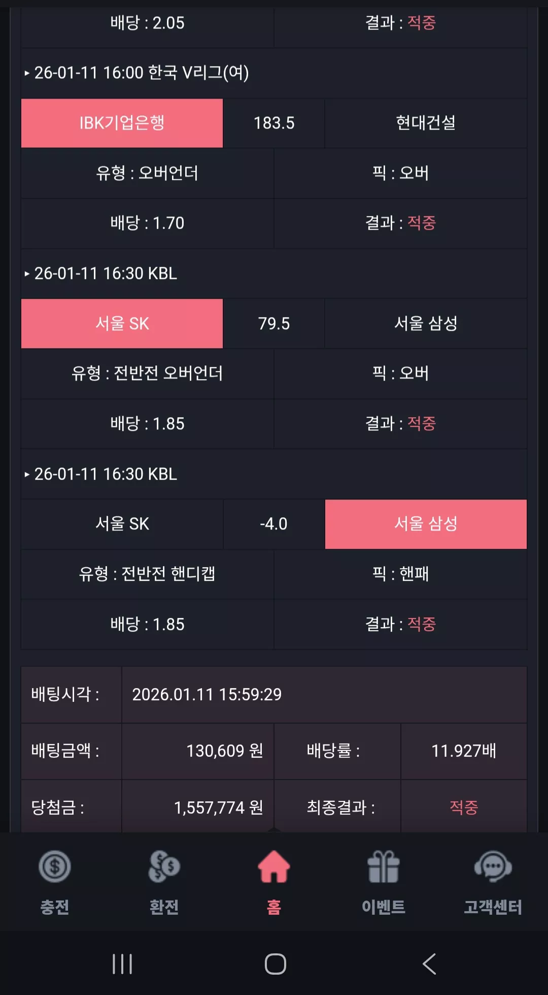Switch to the 고객센터 tab label
548x995 pixels.
pos(493,907)
